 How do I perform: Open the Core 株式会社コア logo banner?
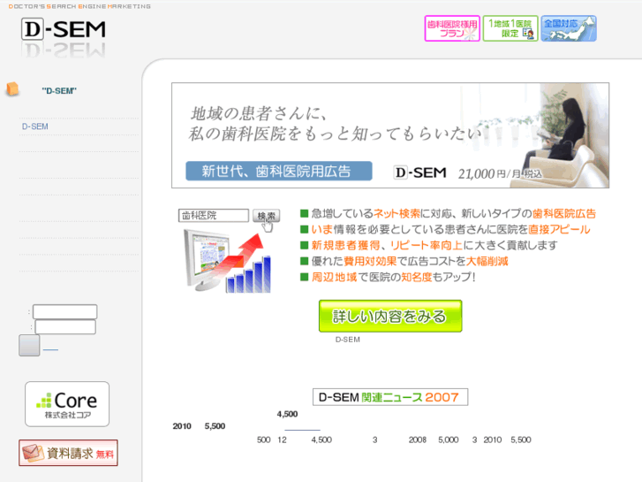click(x=67, y=404)
